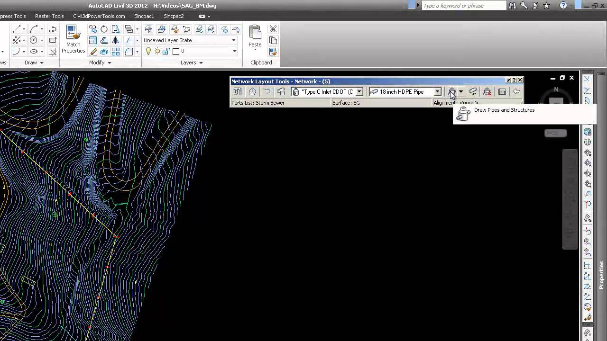Toggle layer 0 lock icon

pos(166,51)
